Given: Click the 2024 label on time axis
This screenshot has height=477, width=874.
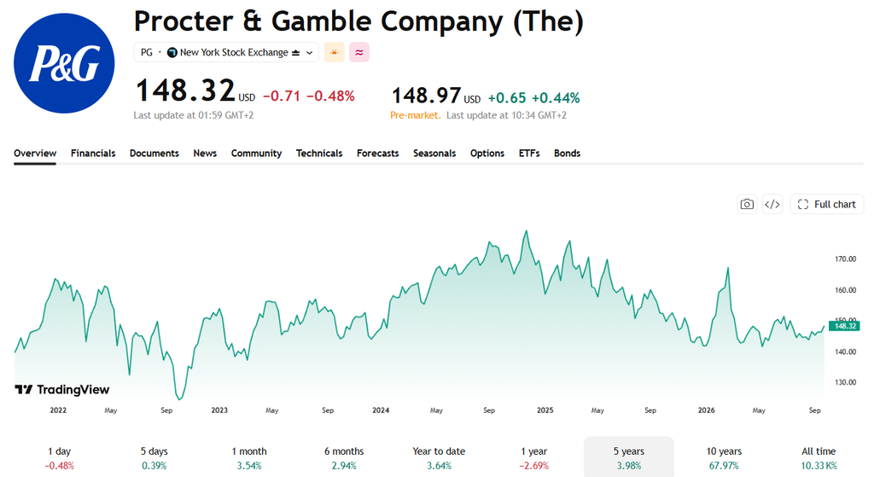Looking at the screenshot, I should (x=381, y=410).
